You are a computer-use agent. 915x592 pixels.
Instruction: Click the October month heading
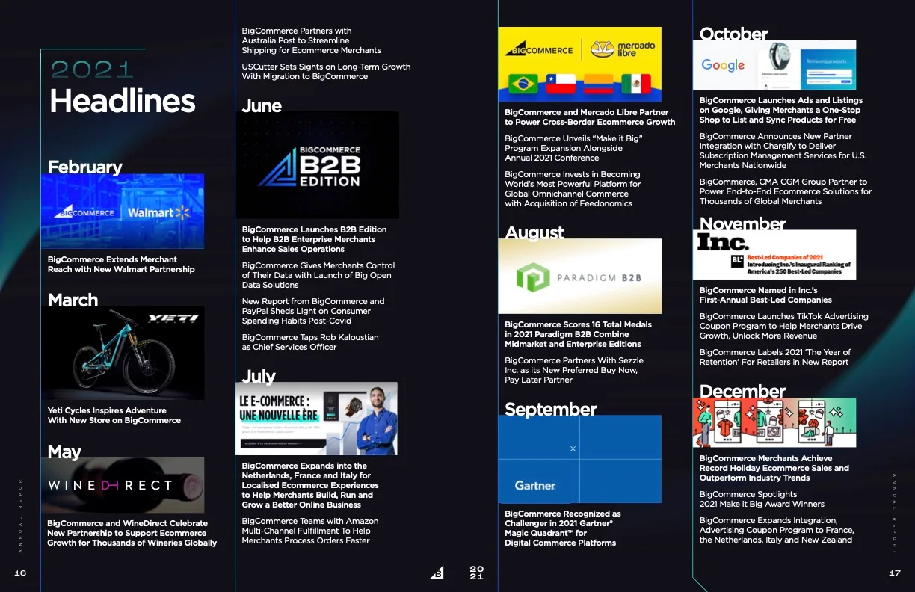click(x=734, y=34)
